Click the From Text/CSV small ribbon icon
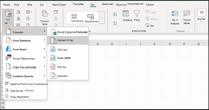The height and width of the screenshot is (110, 209). (19, 12)
